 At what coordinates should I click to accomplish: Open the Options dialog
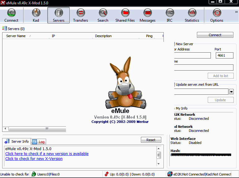coord(217,15)
